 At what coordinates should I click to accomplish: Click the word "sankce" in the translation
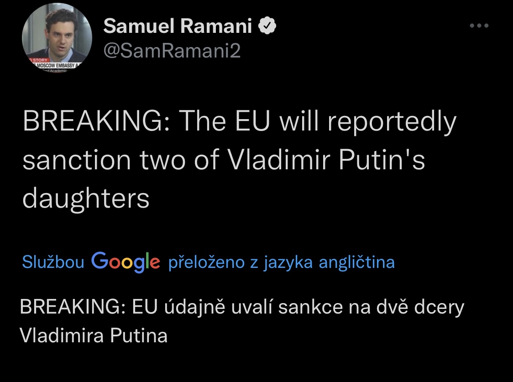tap(310, 307)
